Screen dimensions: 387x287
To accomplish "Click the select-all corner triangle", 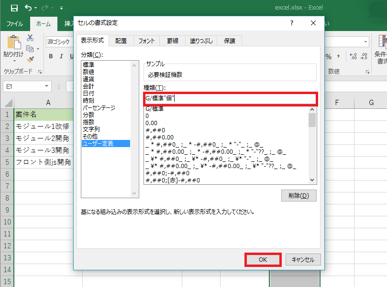I will pyautogui.click(x=9, y=103).
